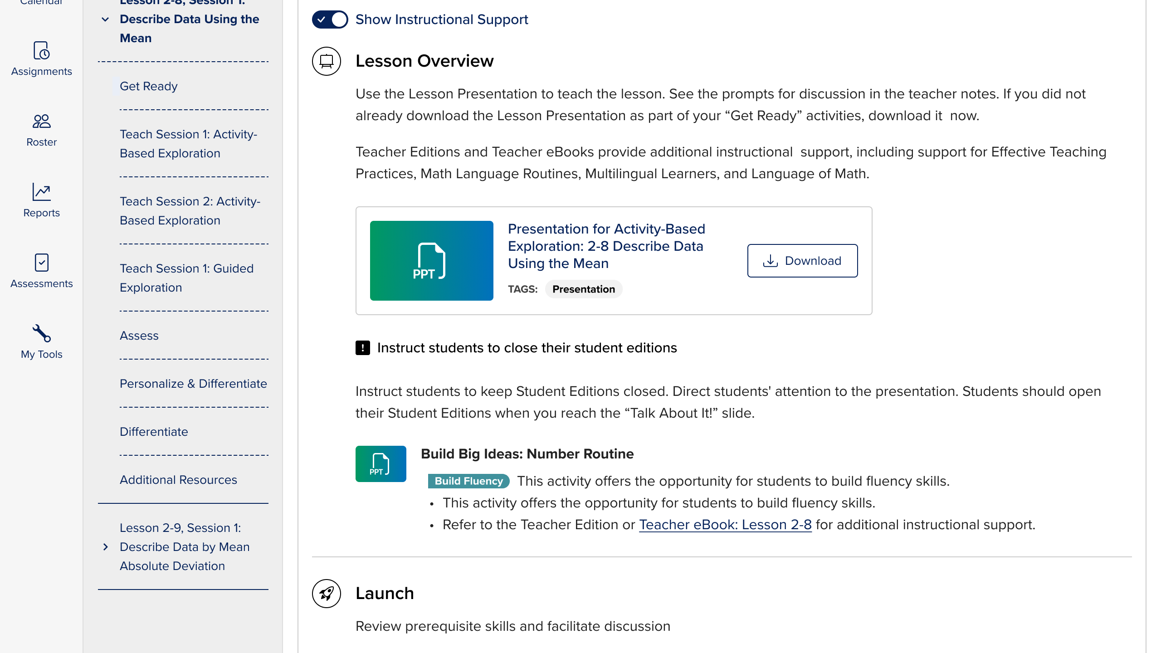Viewport: 1161px width, 653px height.
Task: Go to the Get Ready section
Action: pos(148,86)
